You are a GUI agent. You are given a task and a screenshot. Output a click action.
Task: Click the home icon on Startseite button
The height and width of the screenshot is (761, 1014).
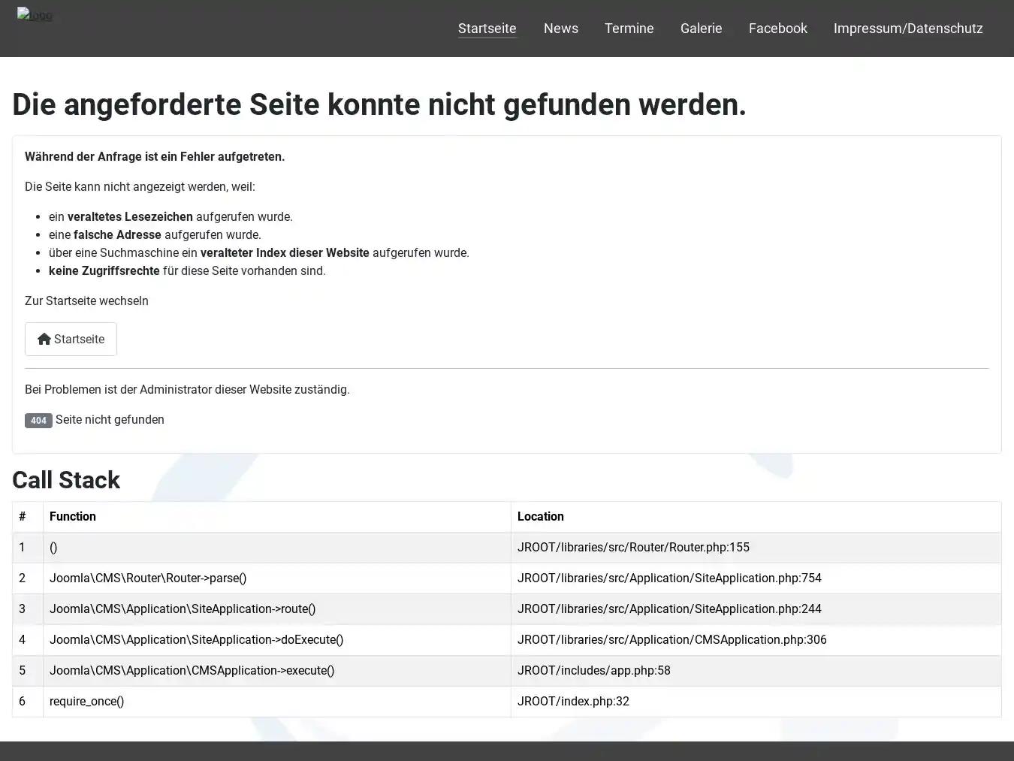coord(45,339)
